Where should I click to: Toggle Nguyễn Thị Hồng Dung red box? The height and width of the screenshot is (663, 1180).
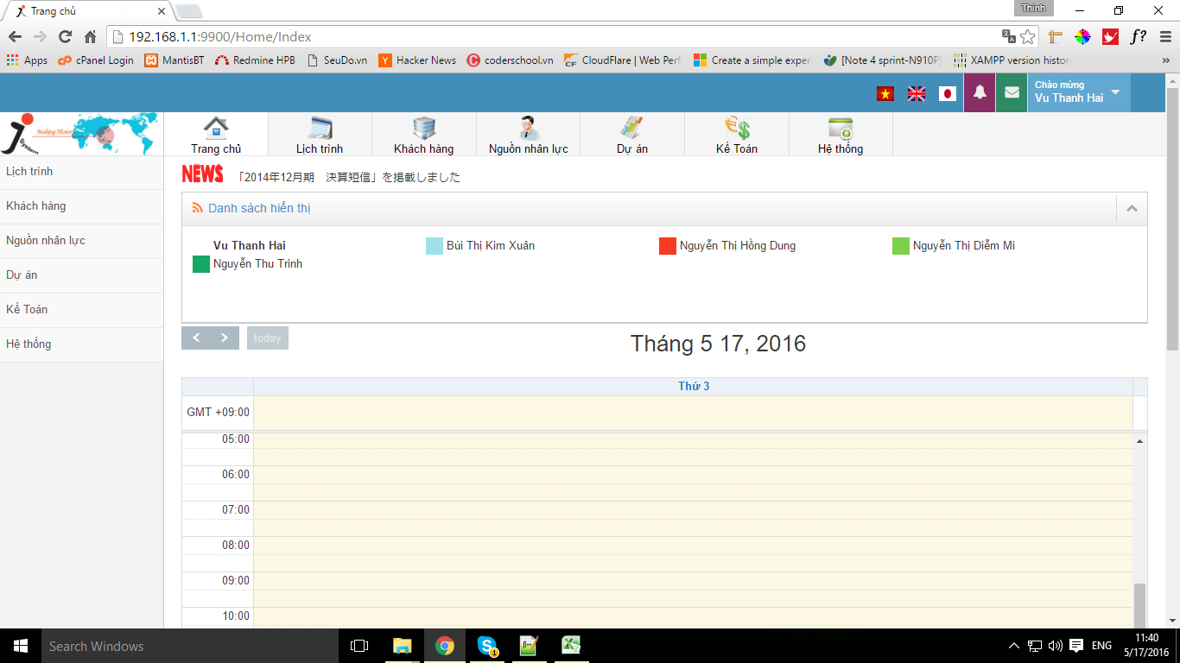(x=668, y=246)
